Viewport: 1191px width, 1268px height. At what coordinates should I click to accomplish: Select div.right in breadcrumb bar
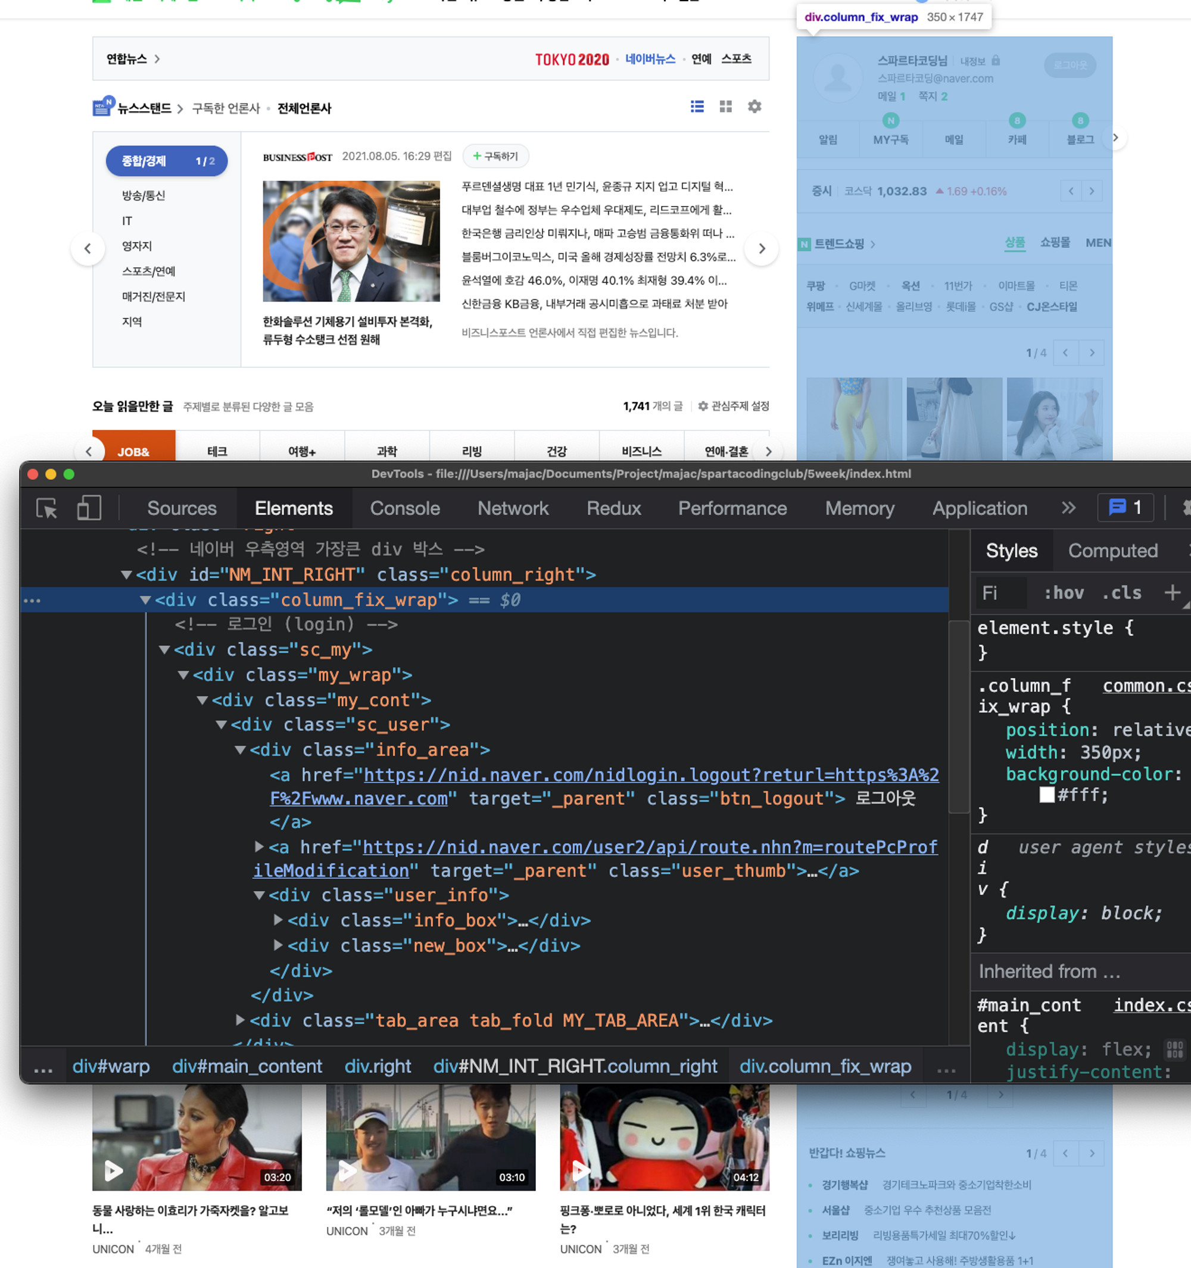click(x=378, y=1066)
